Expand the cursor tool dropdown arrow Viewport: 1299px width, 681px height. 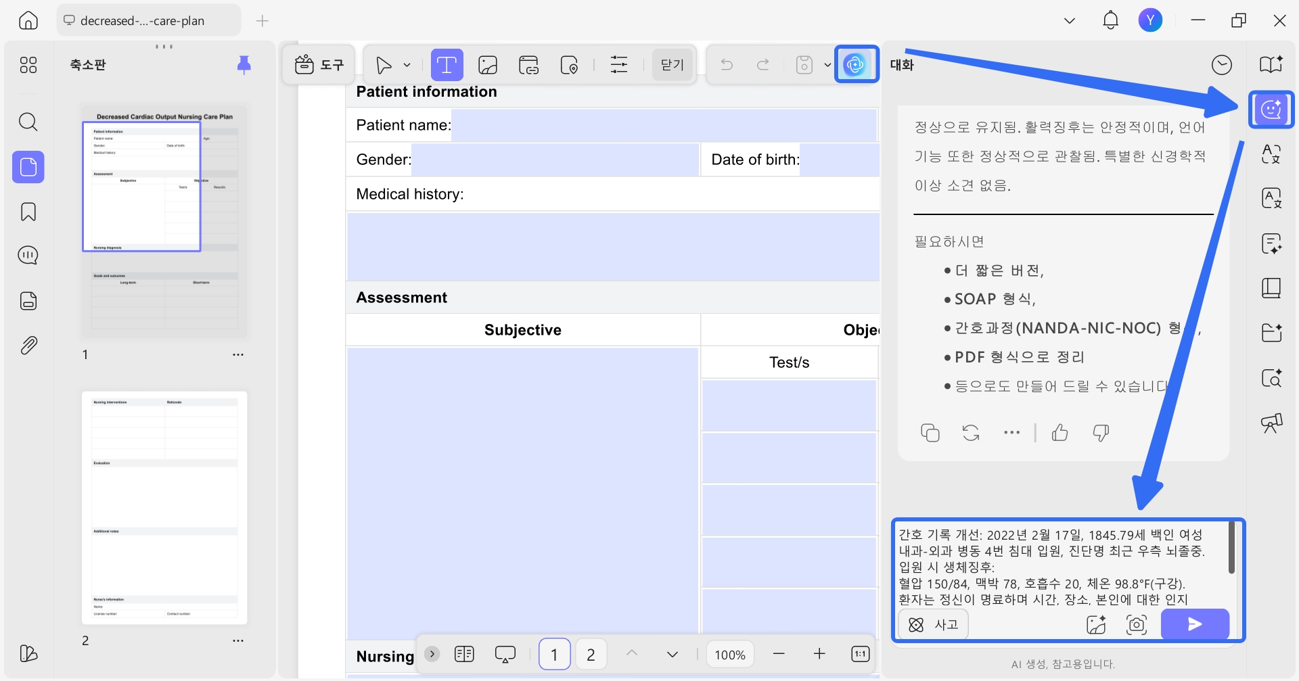[x=407, y=66]
